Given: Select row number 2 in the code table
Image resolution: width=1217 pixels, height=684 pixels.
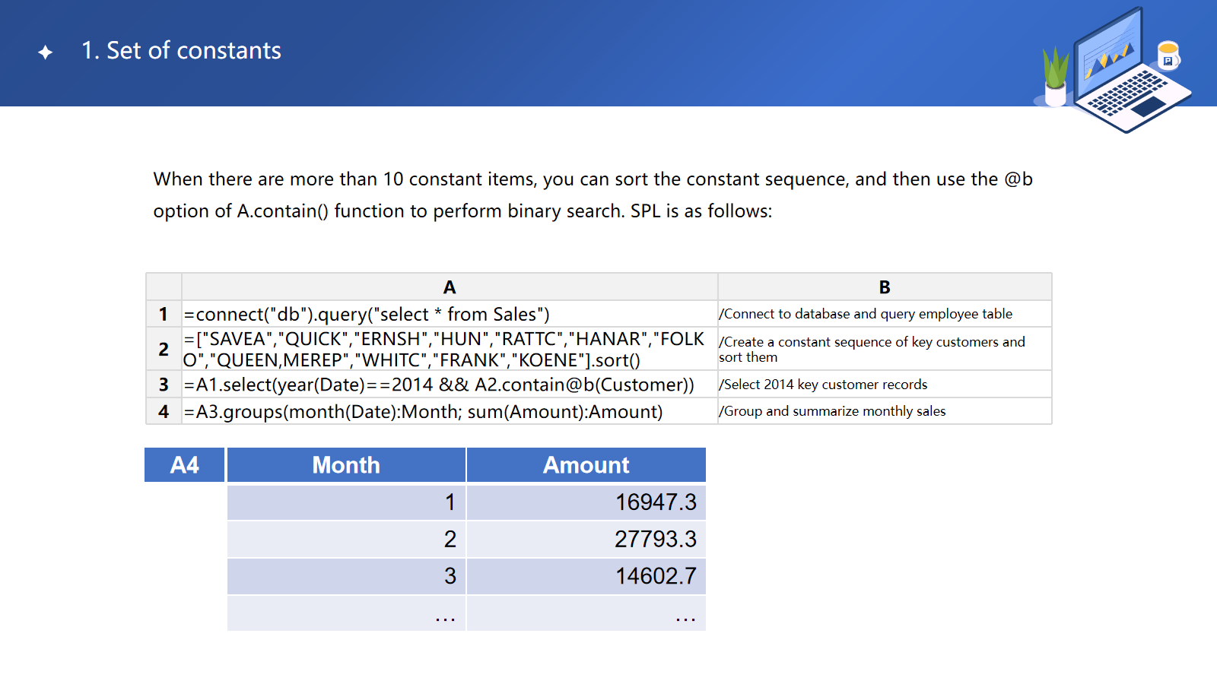Looking at the screenshot, I should coord(164,349).
